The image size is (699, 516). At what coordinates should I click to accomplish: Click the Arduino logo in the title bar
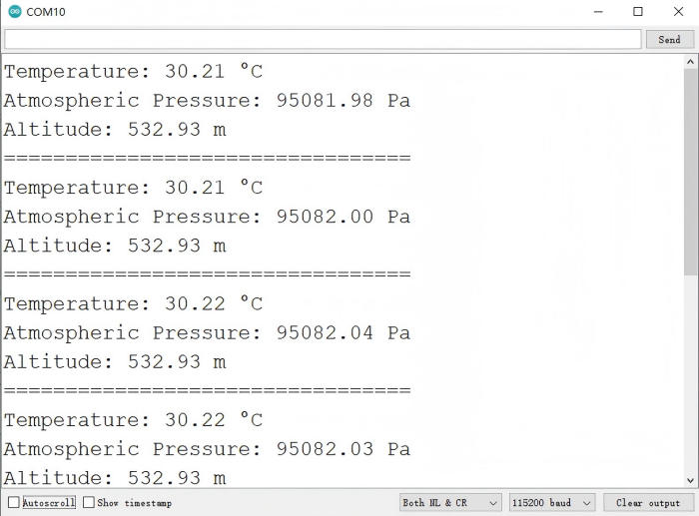point(14,12)
